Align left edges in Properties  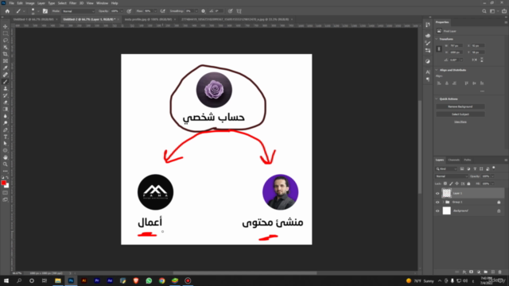[439, 83]
